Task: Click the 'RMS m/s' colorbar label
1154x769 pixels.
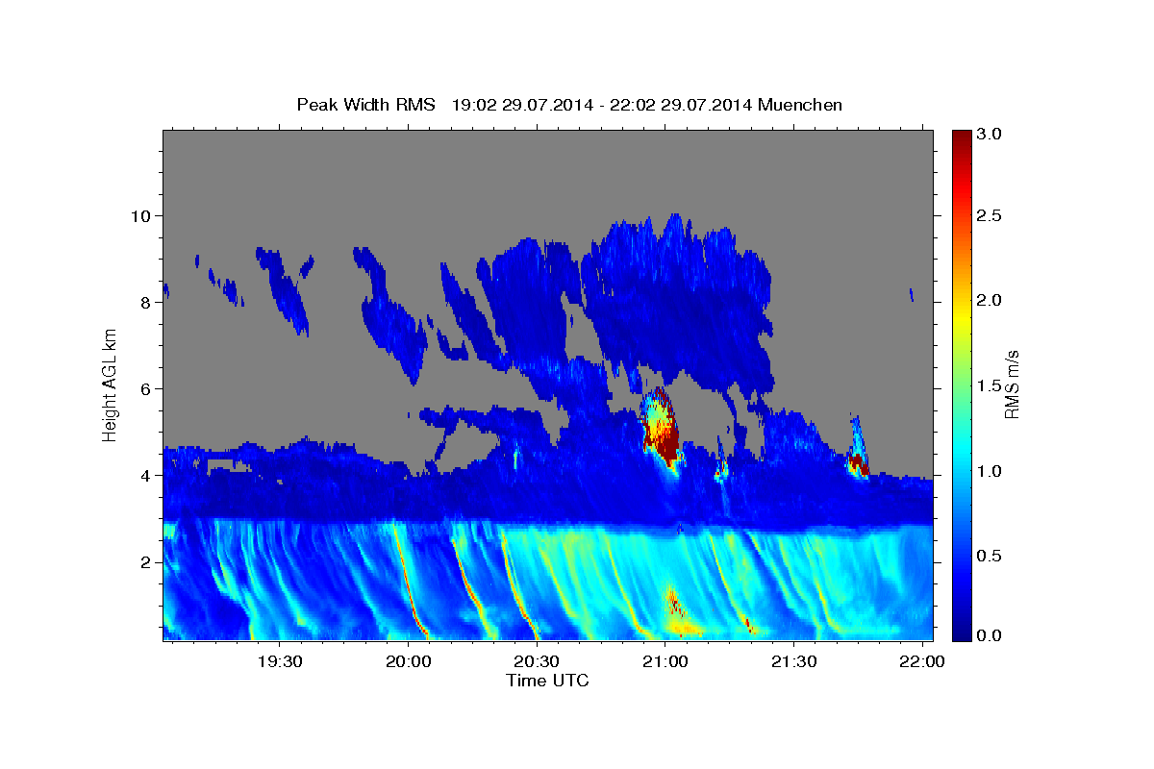Action: coord(1012,384)
